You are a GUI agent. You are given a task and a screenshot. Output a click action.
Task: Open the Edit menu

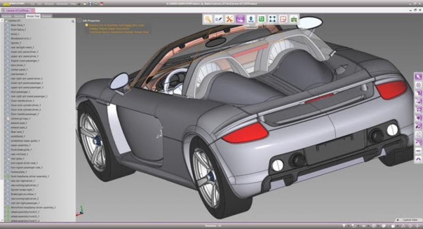39,4
